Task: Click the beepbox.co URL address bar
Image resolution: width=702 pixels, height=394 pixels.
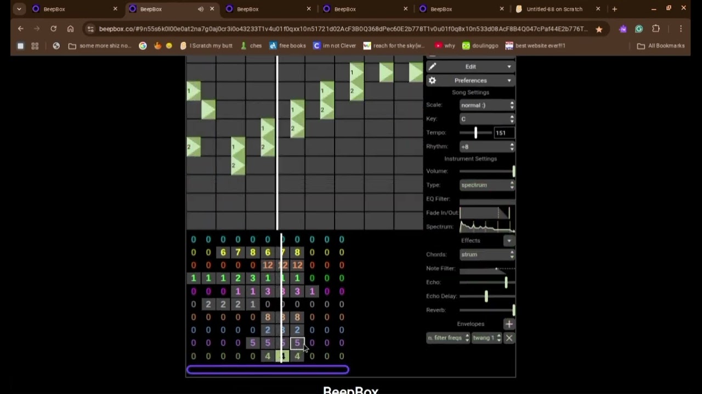Action: (343, 29)
